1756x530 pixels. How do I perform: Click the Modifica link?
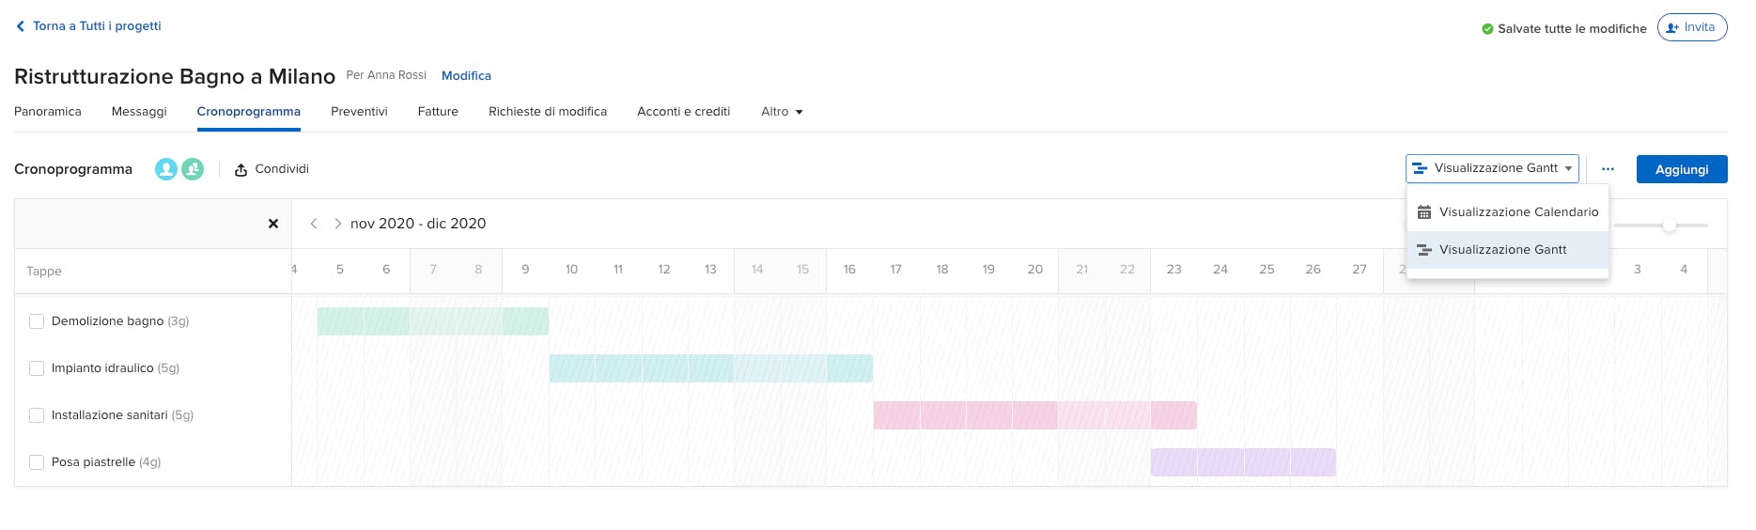pos(466,76)
